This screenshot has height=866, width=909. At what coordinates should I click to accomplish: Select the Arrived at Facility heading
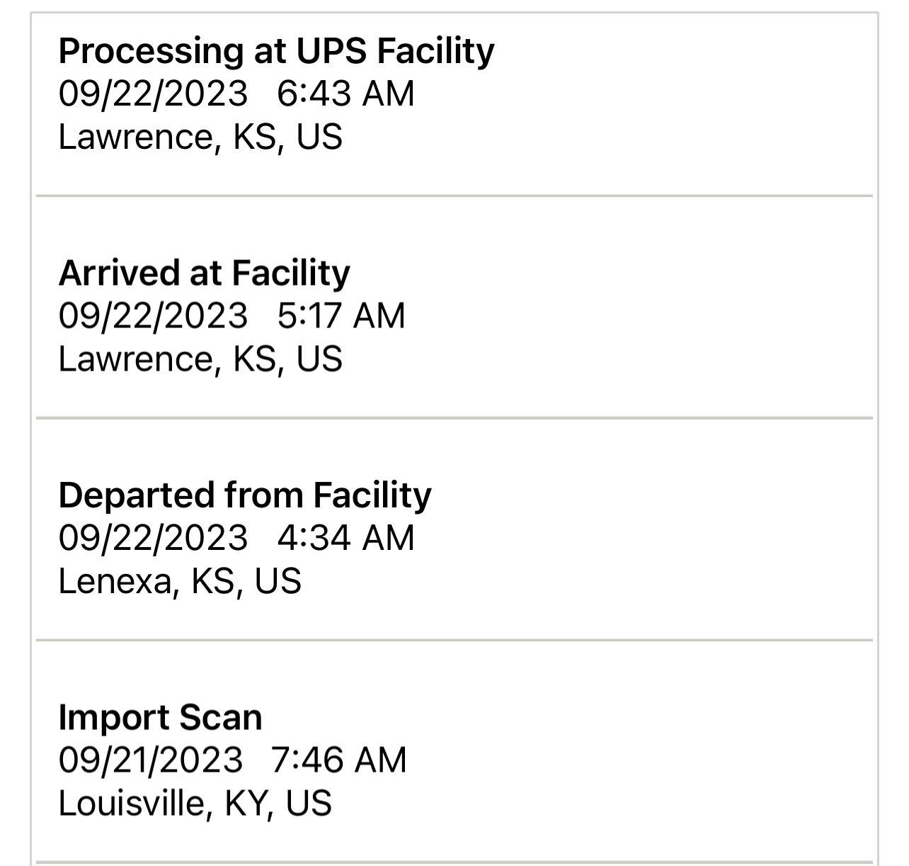click(204, 273)
